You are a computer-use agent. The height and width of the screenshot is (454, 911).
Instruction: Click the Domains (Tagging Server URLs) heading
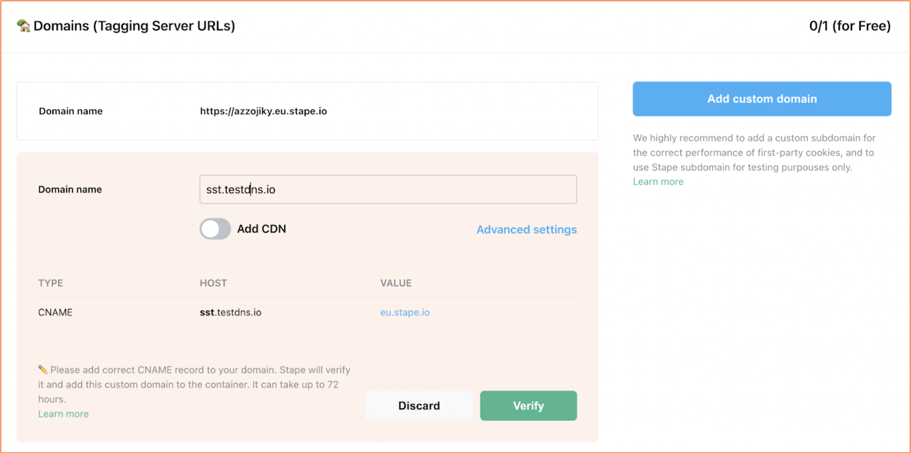click(134, 26)
